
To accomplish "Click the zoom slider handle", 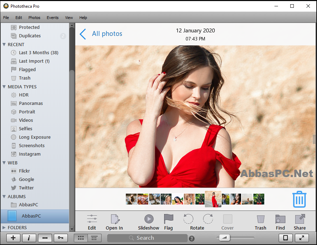I will point(225,238).
